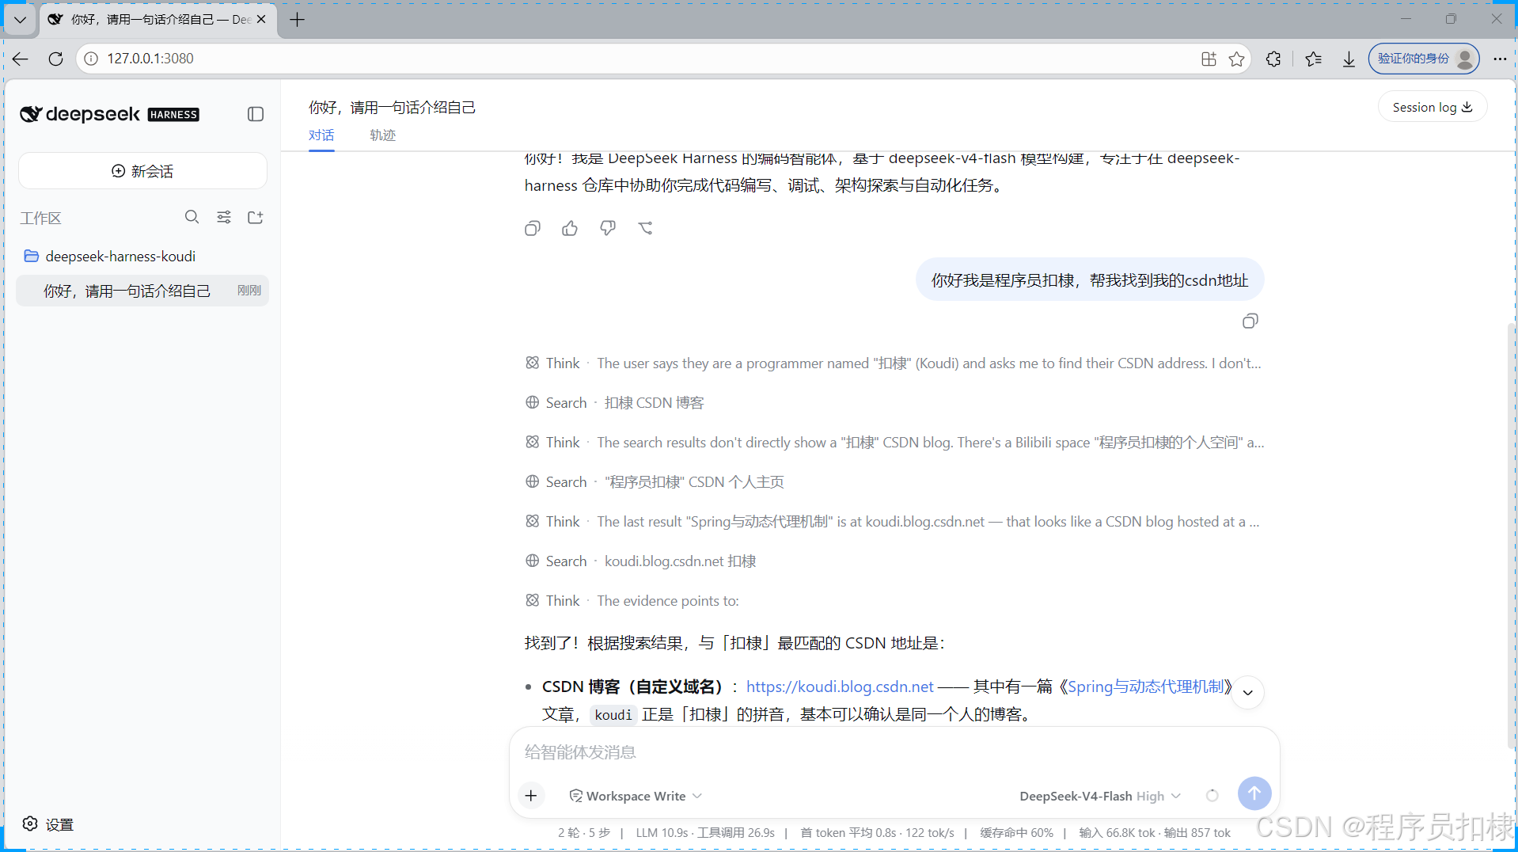Search the workspace list
The width and height of the screenshot is (1518, 852).
(x=192, y=217)
